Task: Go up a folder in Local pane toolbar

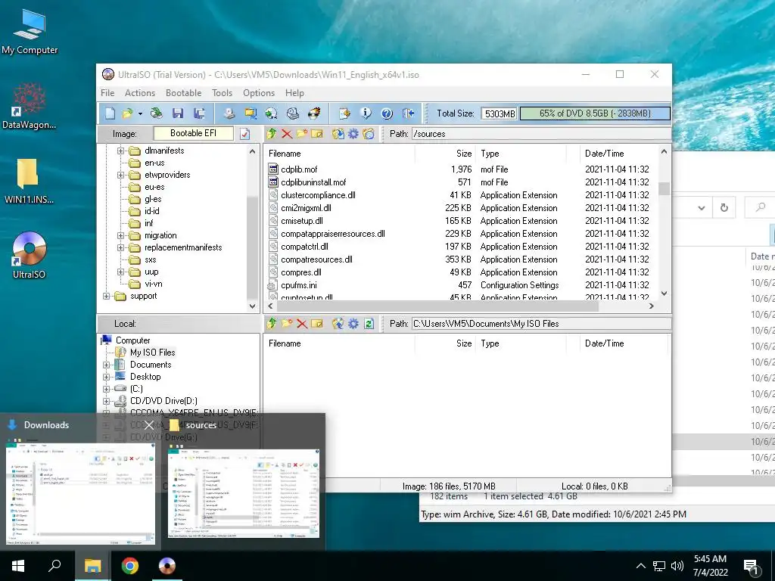Action: click(272, 324)
